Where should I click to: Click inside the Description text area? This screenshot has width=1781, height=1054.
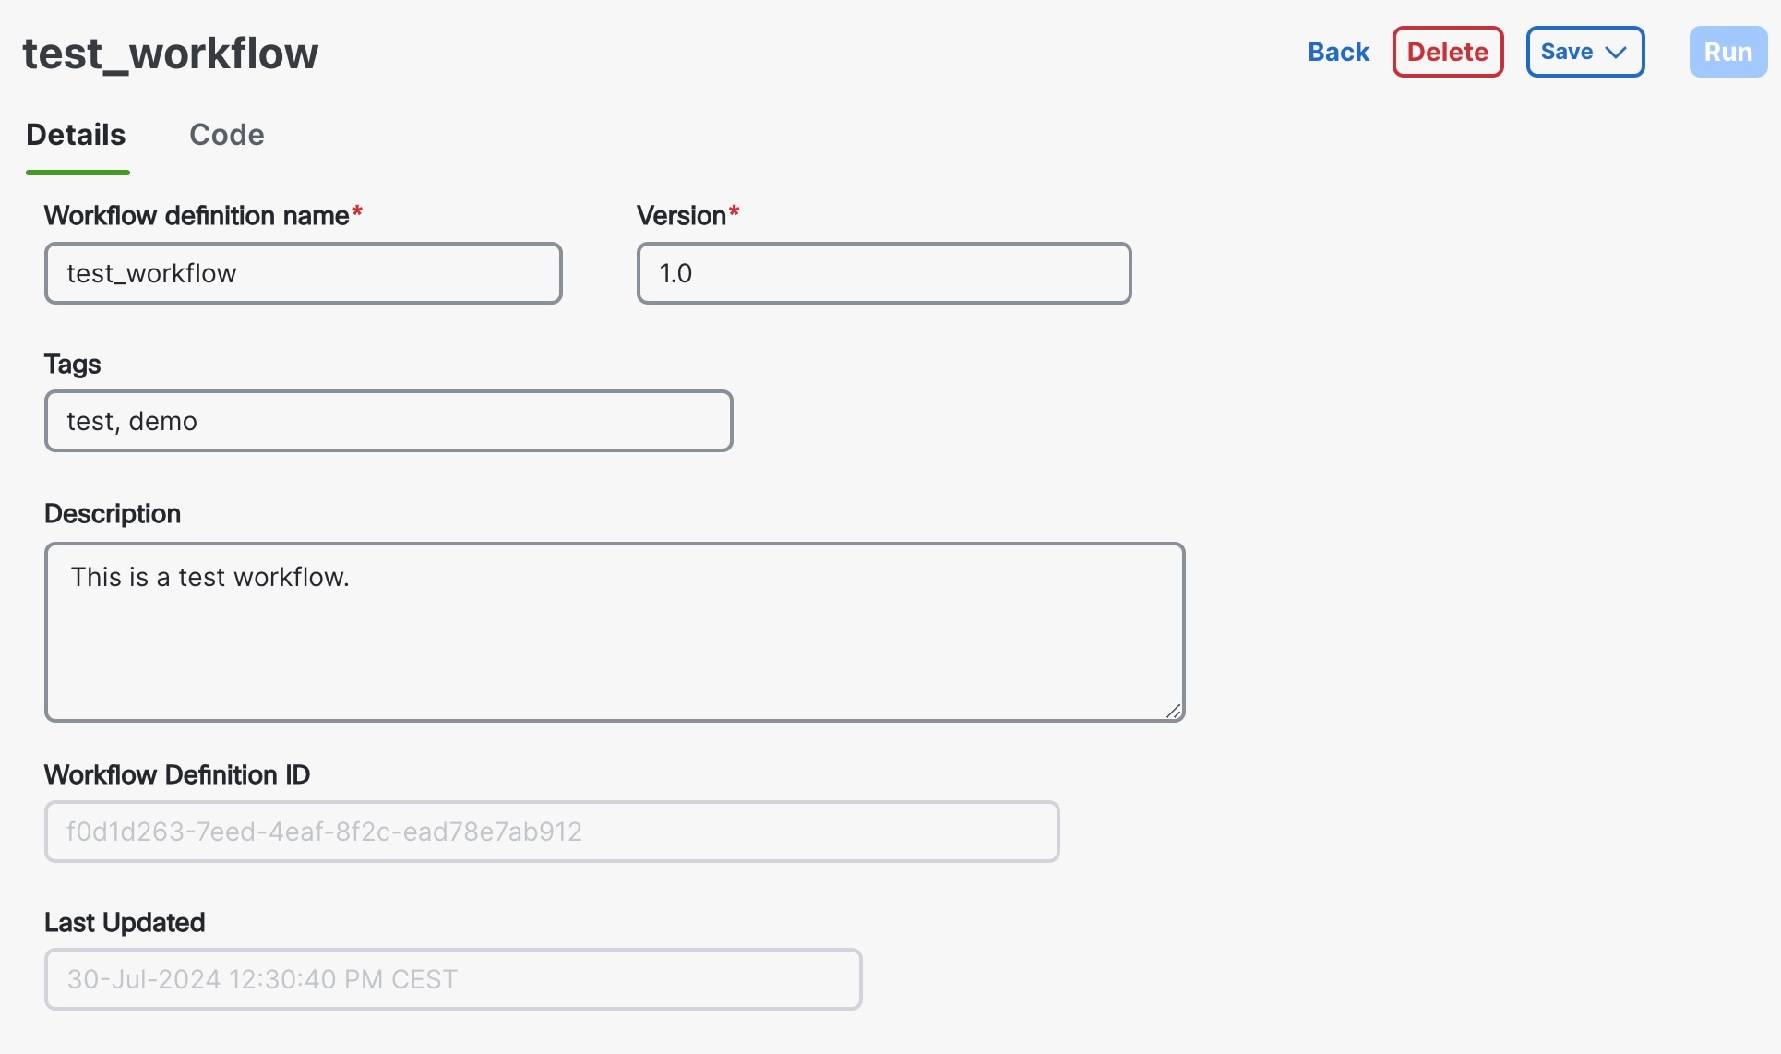[614, 631]
